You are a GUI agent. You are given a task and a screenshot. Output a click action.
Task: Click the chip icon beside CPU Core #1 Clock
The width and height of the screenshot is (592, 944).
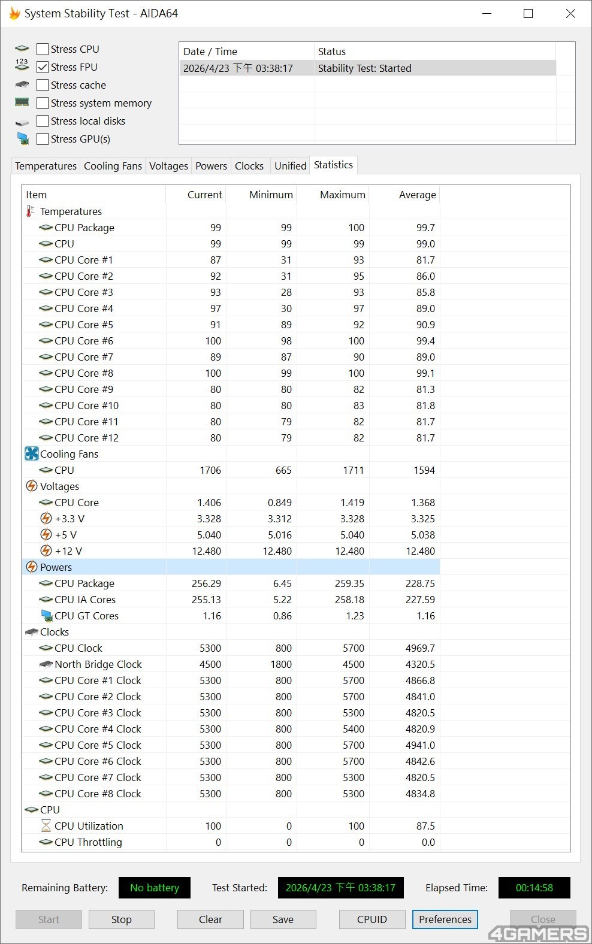point(46,680)
